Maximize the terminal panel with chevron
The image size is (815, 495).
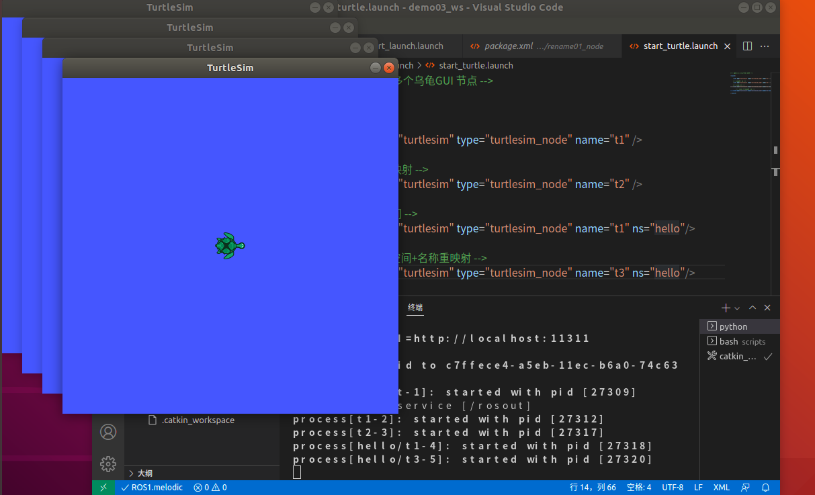[753, 308]
